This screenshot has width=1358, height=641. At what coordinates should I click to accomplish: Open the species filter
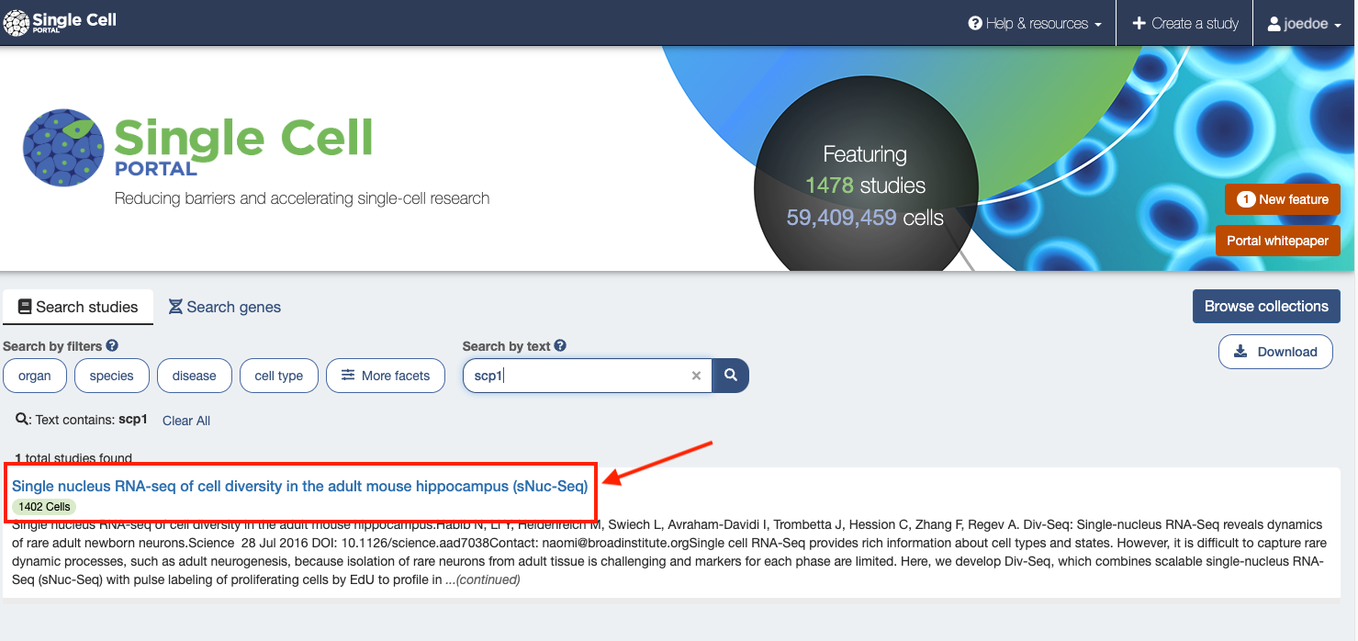pyautogui.click(x=112, y=376)
